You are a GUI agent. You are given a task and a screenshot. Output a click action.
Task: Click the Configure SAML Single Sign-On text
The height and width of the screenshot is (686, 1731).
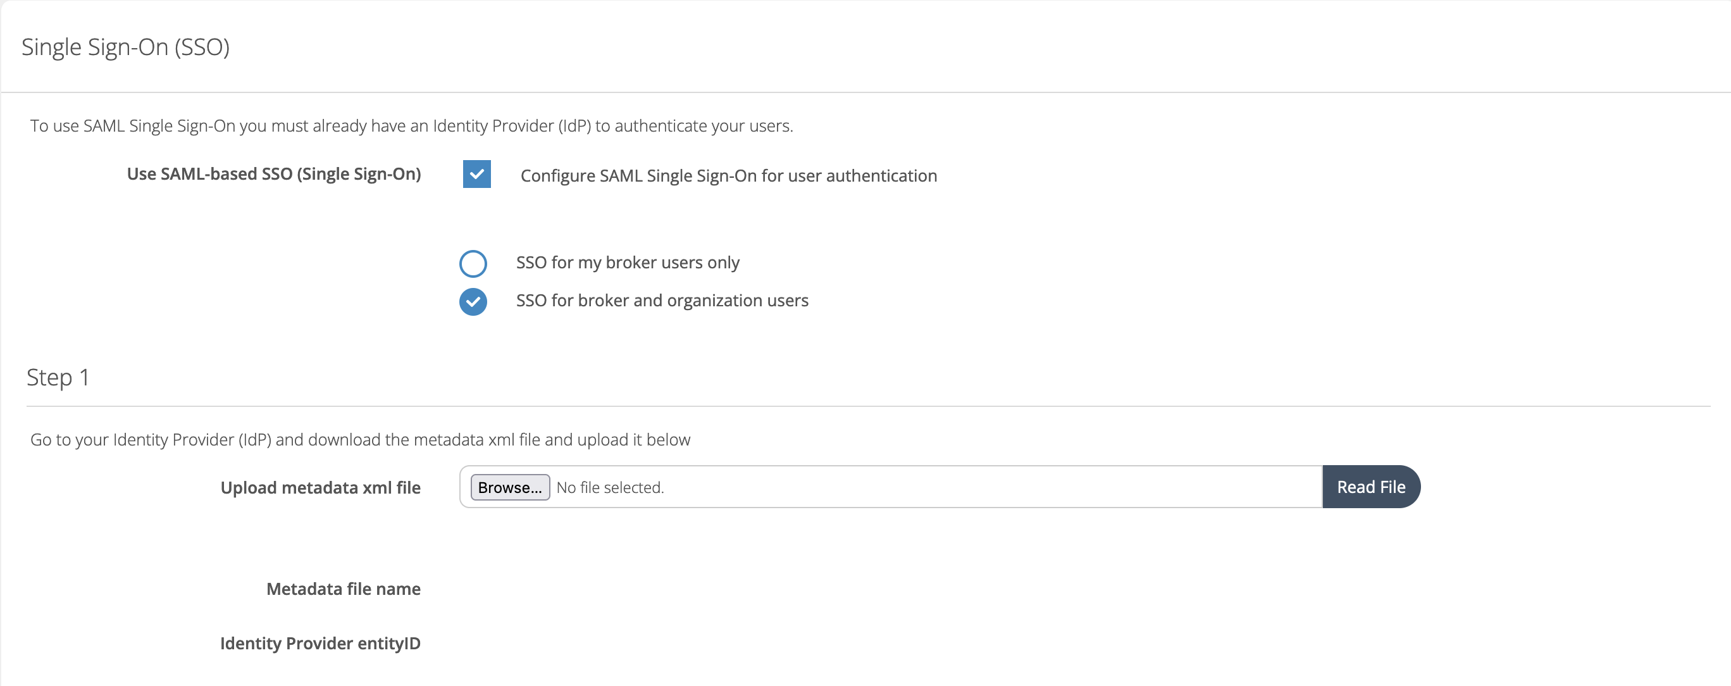pos(728,175)
